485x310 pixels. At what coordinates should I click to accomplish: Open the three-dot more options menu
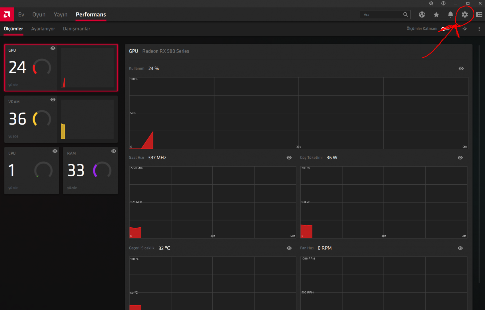pos(479,29)
